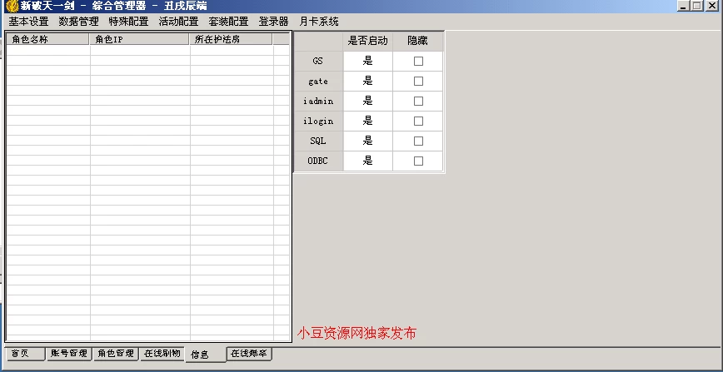
Task: Click the app icon in the title bar
Action: coord(12,6)
